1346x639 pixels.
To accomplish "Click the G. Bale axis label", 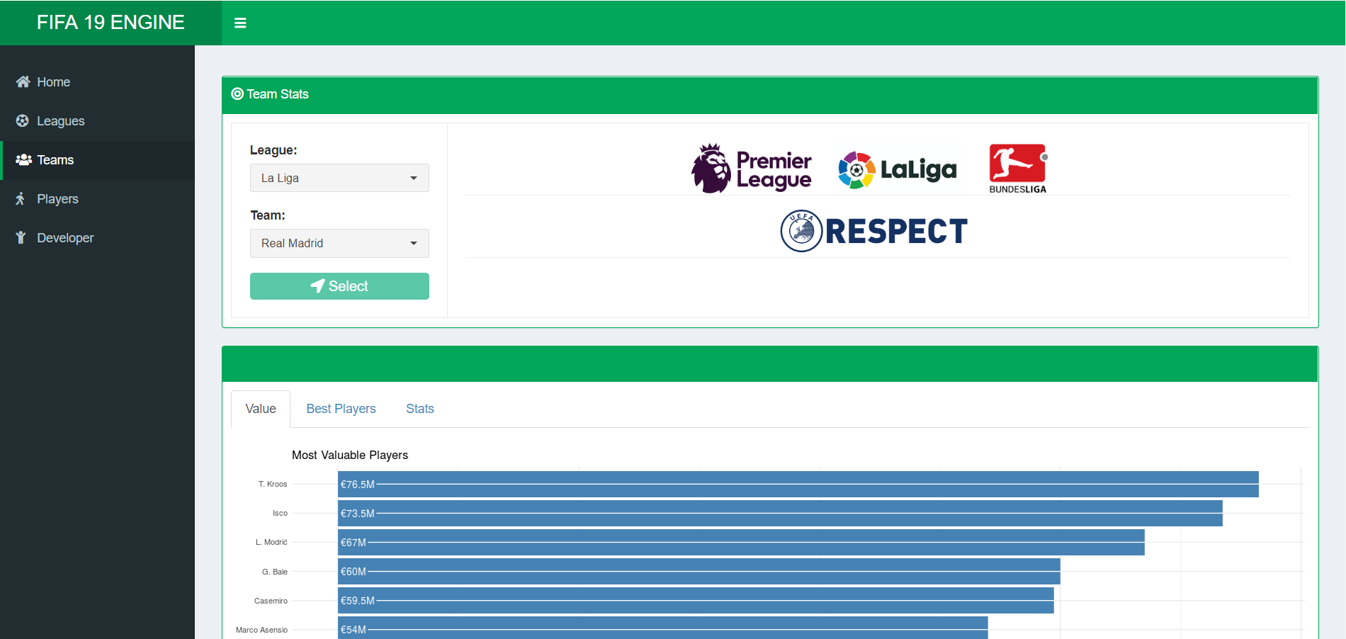I will [x=275, y=572].
